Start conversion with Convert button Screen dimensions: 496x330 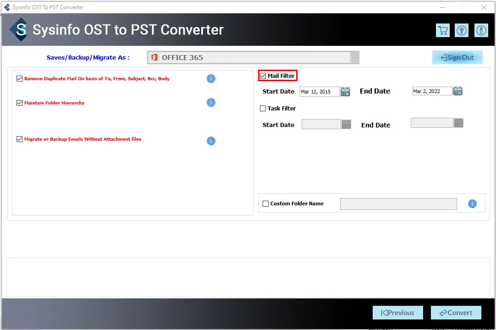click(456, 313)
